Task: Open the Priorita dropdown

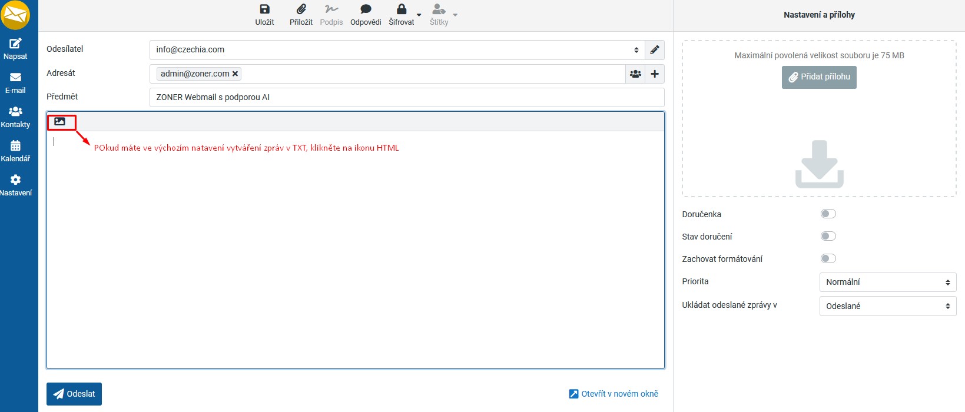Action: pos(887,283)
